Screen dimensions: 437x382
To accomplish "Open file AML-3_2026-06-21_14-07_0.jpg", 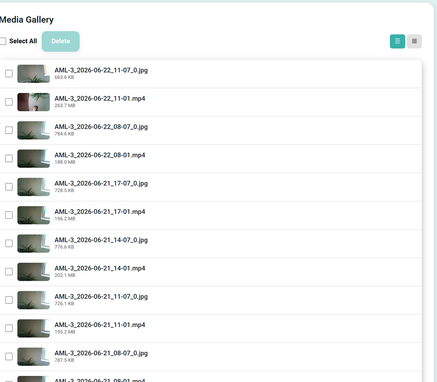I will pos(101,240).
